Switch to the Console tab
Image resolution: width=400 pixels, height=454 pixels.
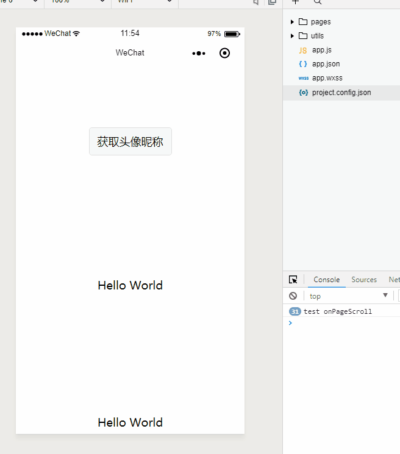326,280
